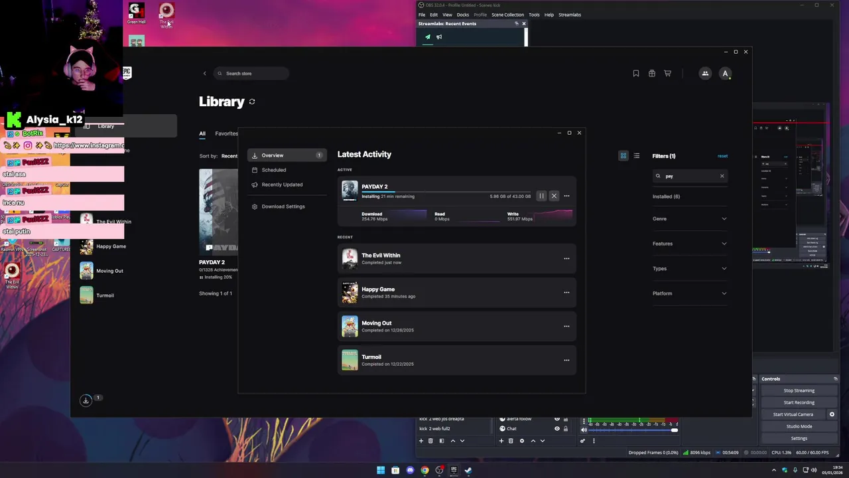849x478 pixels.
Task: Cancel the PAYDAY 2 installation
Action: (554, 196)
